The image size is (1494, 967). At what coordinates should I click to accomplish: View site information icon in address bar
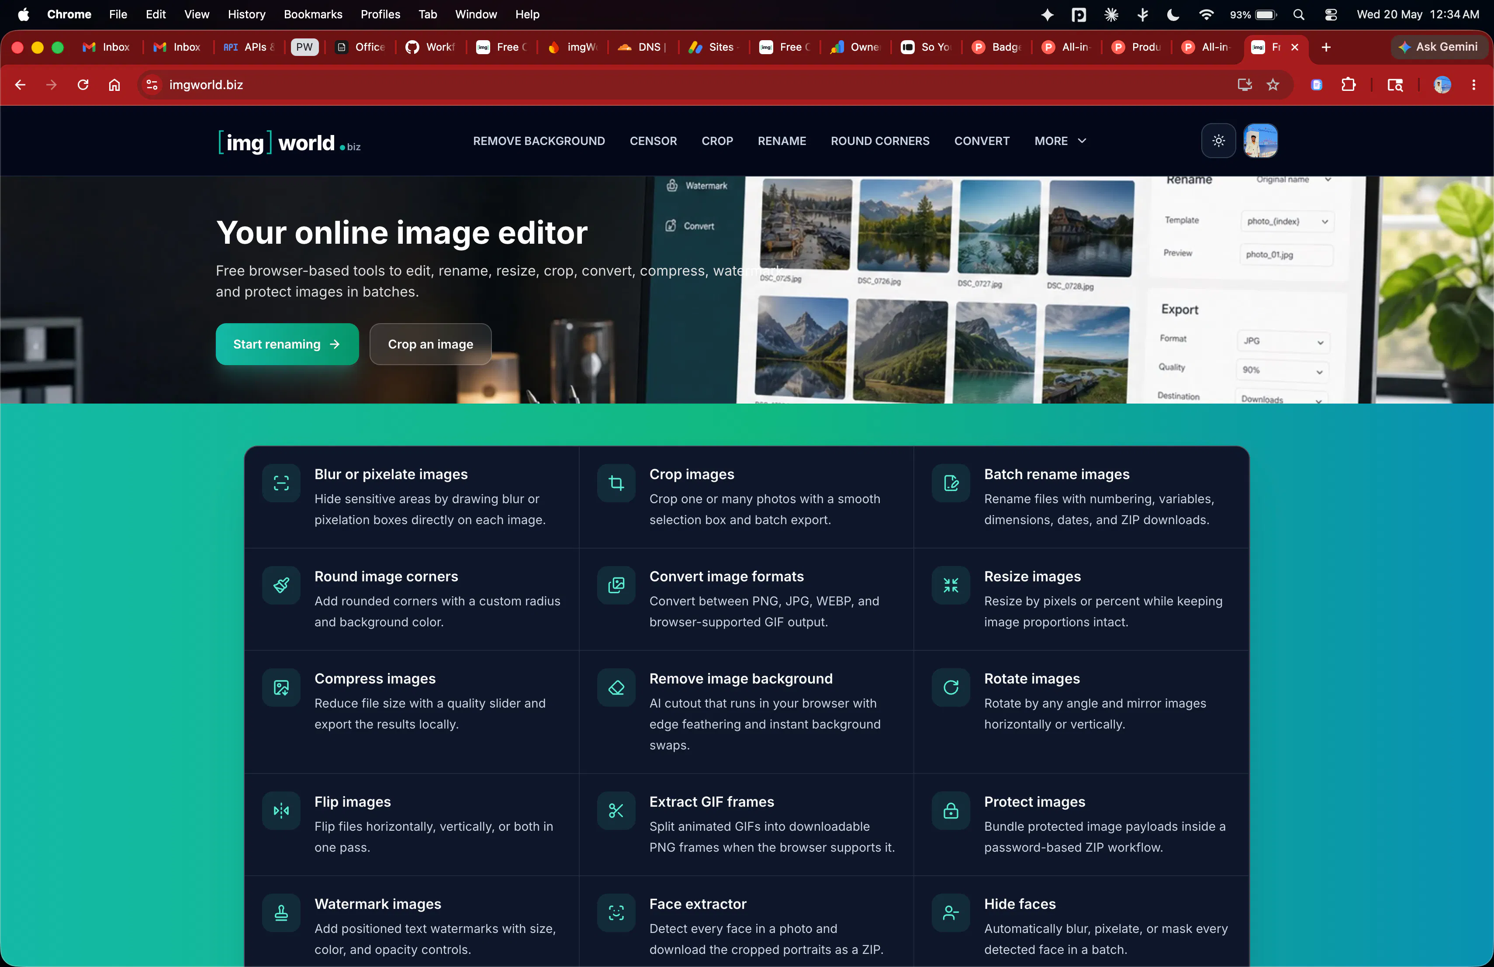coord(152,85)
